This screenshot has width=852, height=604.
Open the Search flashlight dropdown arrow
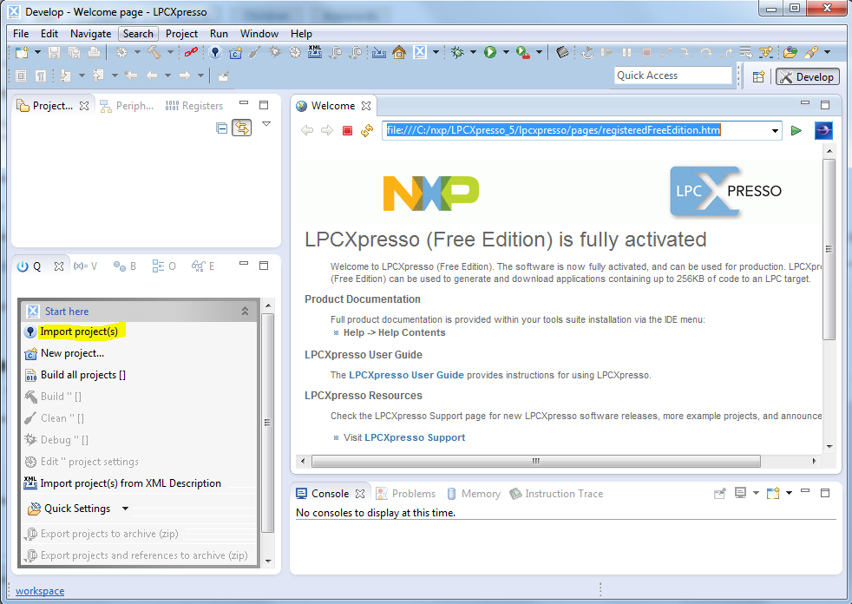(x=827, y=52)
